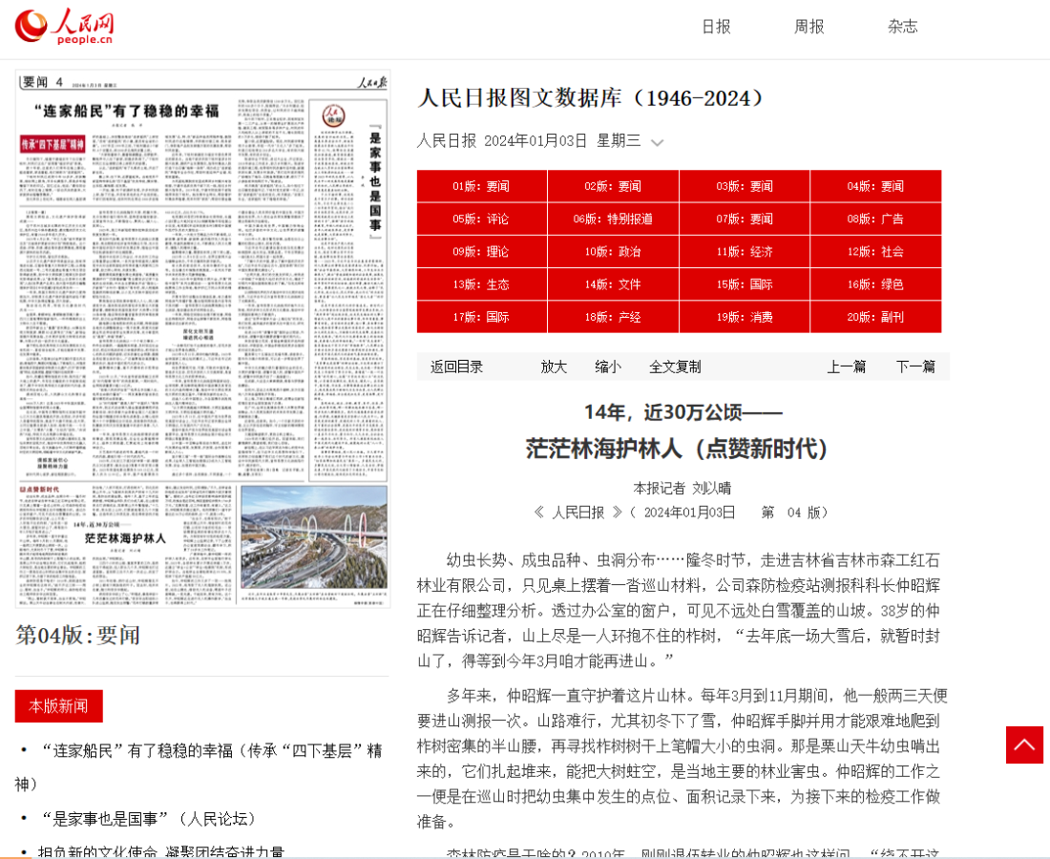Screen dimensions: 1050x859
Task: Open the “是家事也是国事” (人民论坛) link
Action: [148, 819]
